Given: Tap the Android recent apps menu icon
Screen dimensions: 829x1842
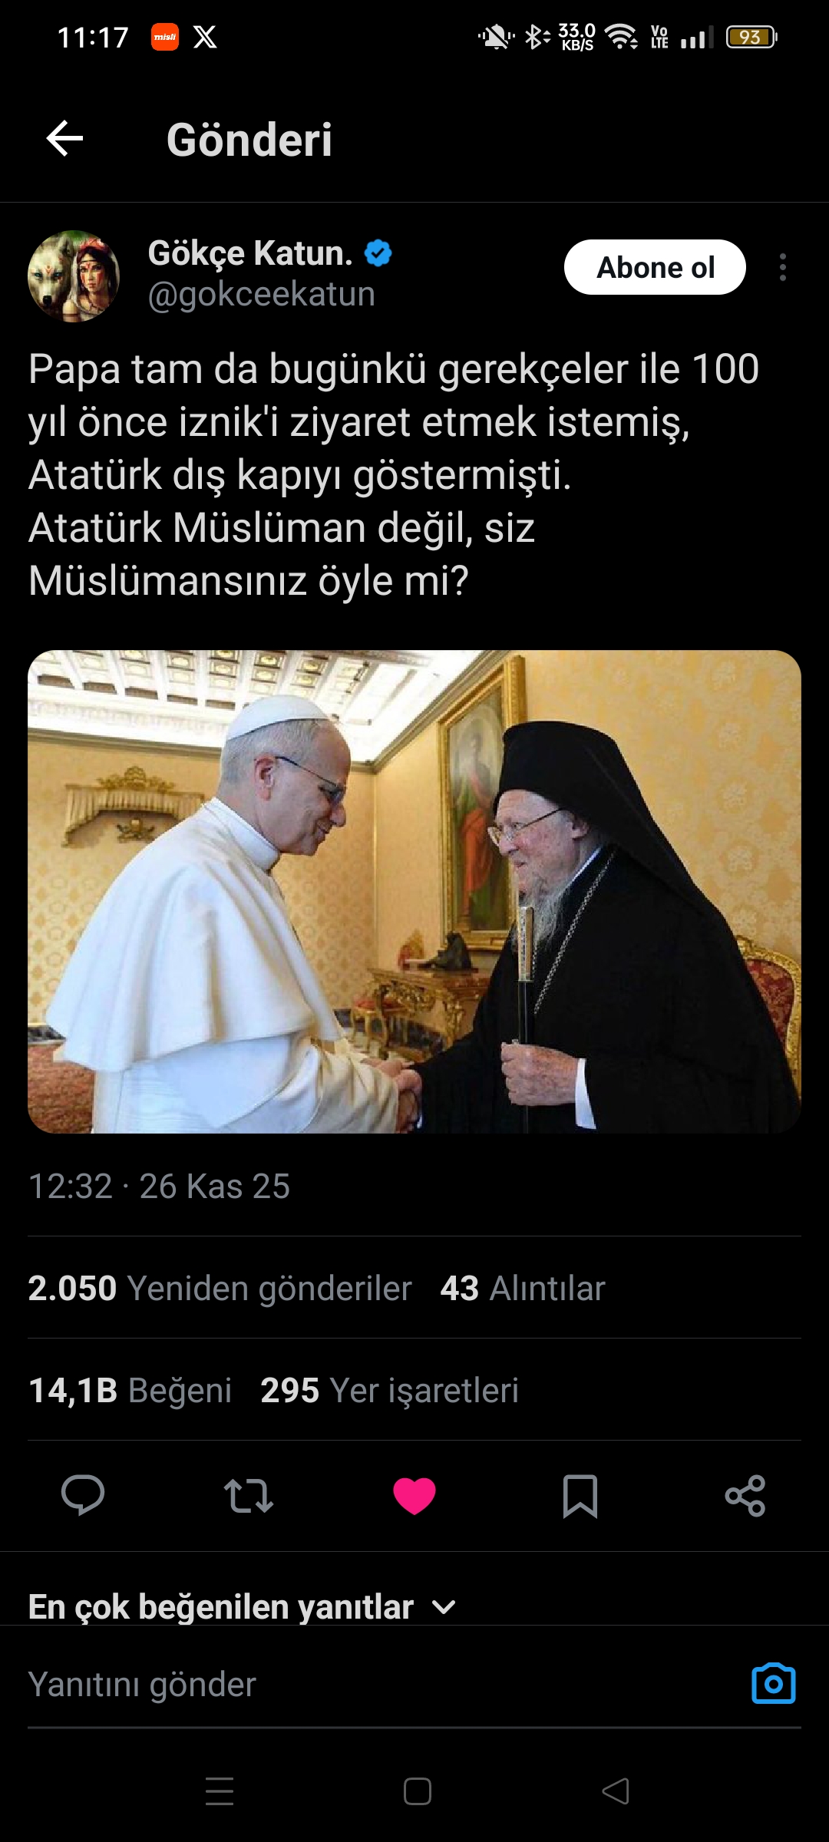Looking at the screenshot, I should (220, 1791).
